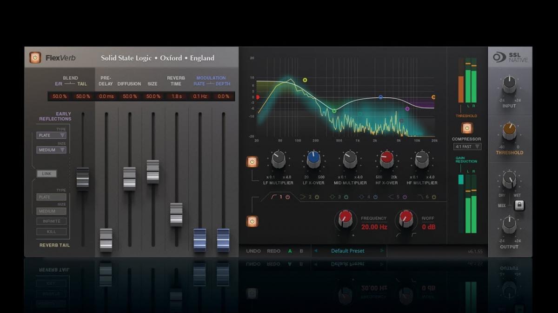Viewport: 558px width, 313px height.
Task: Click the Pre-Delay fader handle
Action: (x=106, y=240)
